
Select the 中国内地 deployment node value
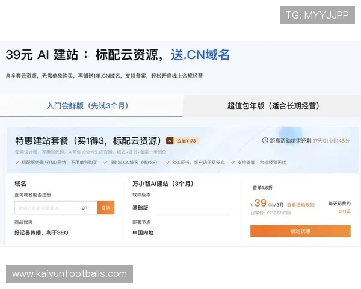[143, 232]
